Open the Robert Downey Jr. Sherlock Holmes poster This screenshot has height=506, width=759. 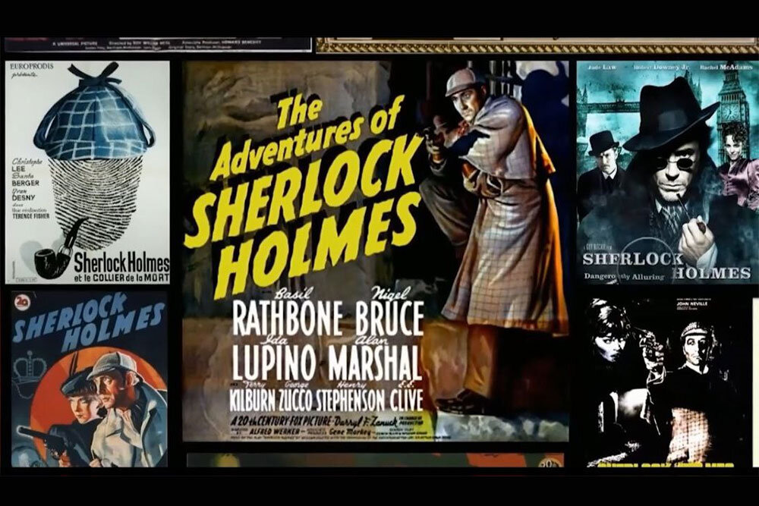click(667, 171)
